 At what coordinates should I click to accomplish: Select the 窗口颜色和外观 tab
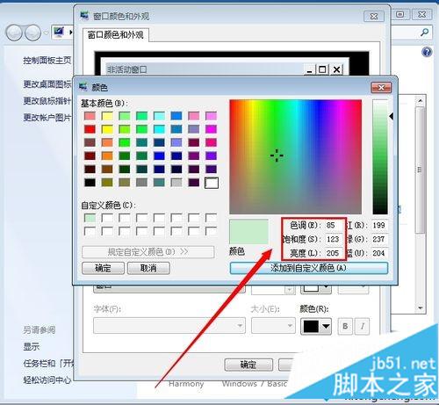pos(116,35)
